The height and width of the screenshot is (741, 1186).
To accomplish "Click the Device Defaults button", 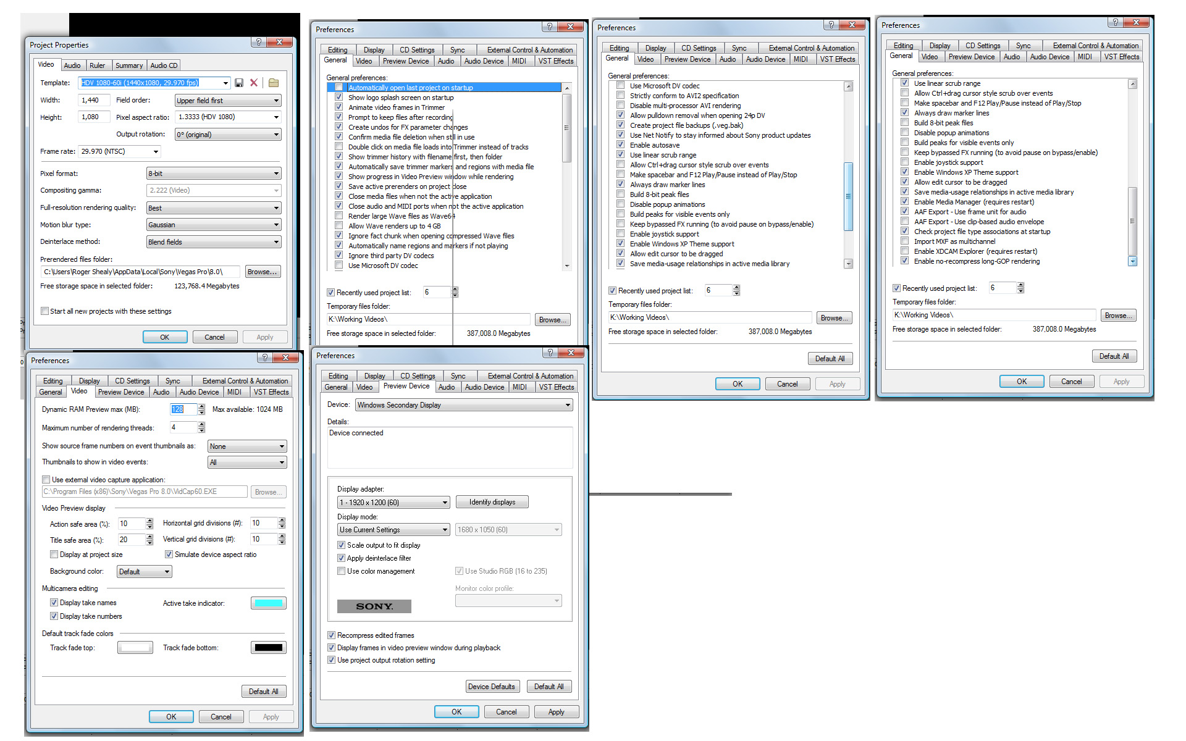I will click(x=491, y=687).
